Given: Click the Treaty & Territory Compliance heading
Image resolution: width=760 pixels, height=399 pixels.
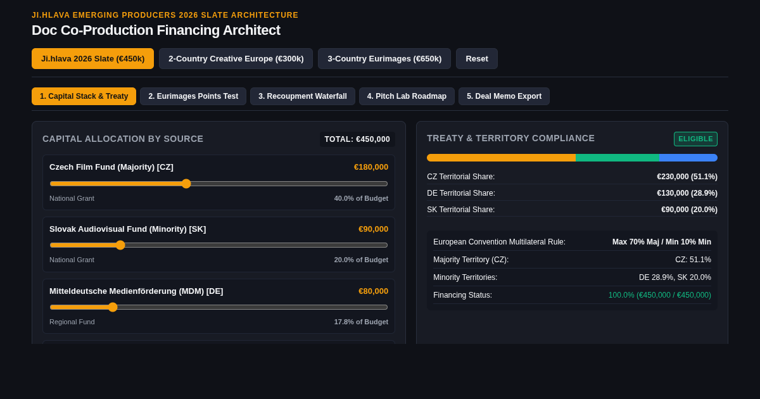Looking at the screenshot, I should click(x=511, y=138).
